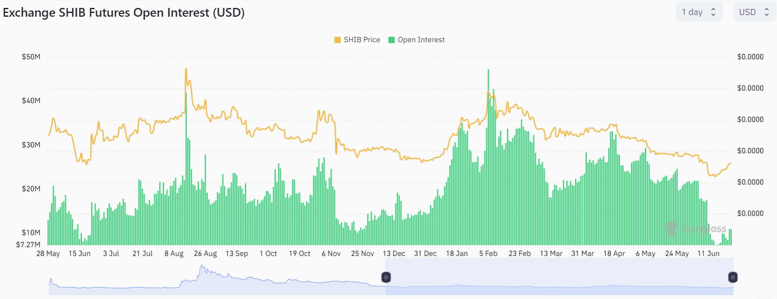Click the 5 Feb x-axis date label
The height and width of the screenshot is (299, 777).
(488, 253)
